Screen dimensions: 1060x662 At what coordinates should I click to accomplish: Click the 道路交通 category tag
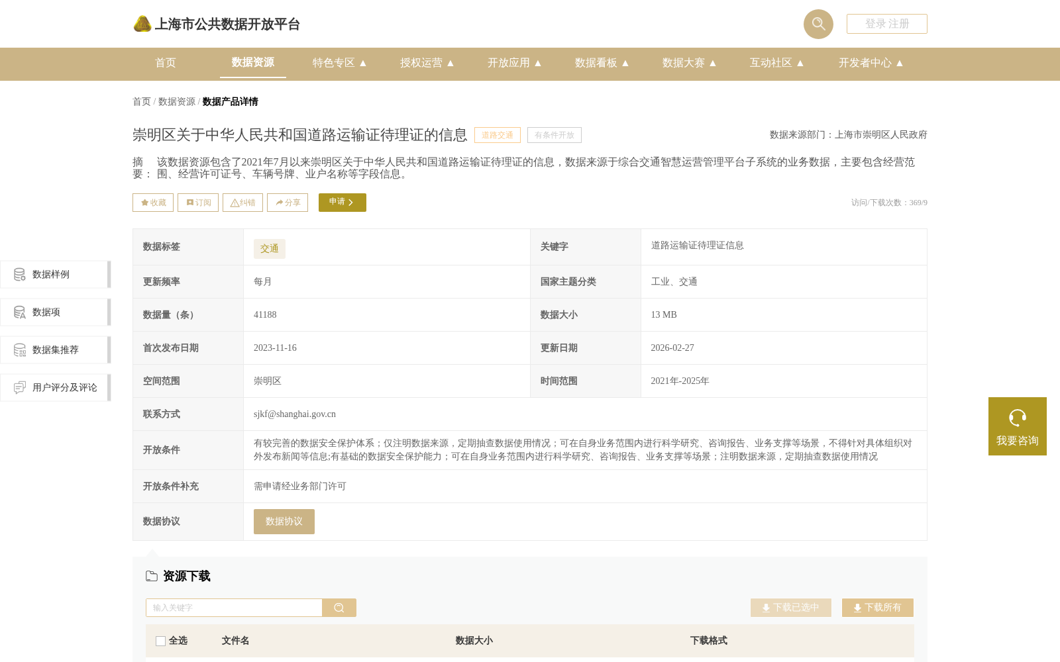tap(498, 135)
